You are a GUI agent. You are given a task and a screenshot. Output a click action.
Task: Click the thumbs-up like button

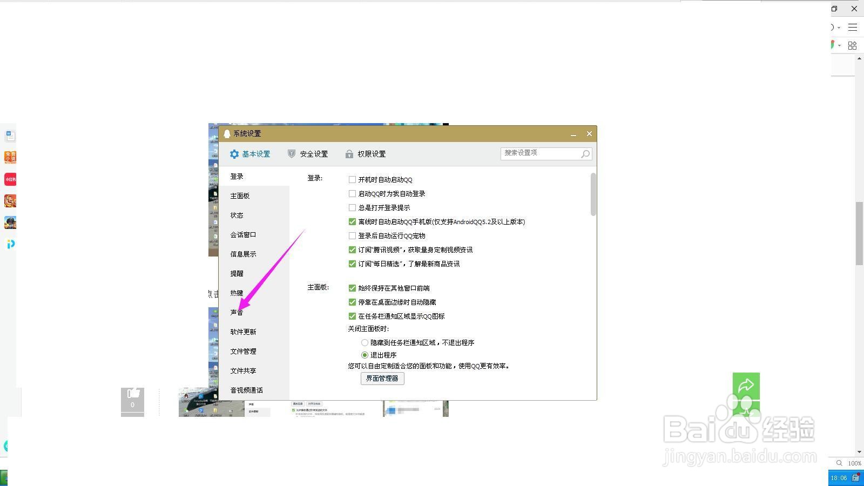(132, 401)
